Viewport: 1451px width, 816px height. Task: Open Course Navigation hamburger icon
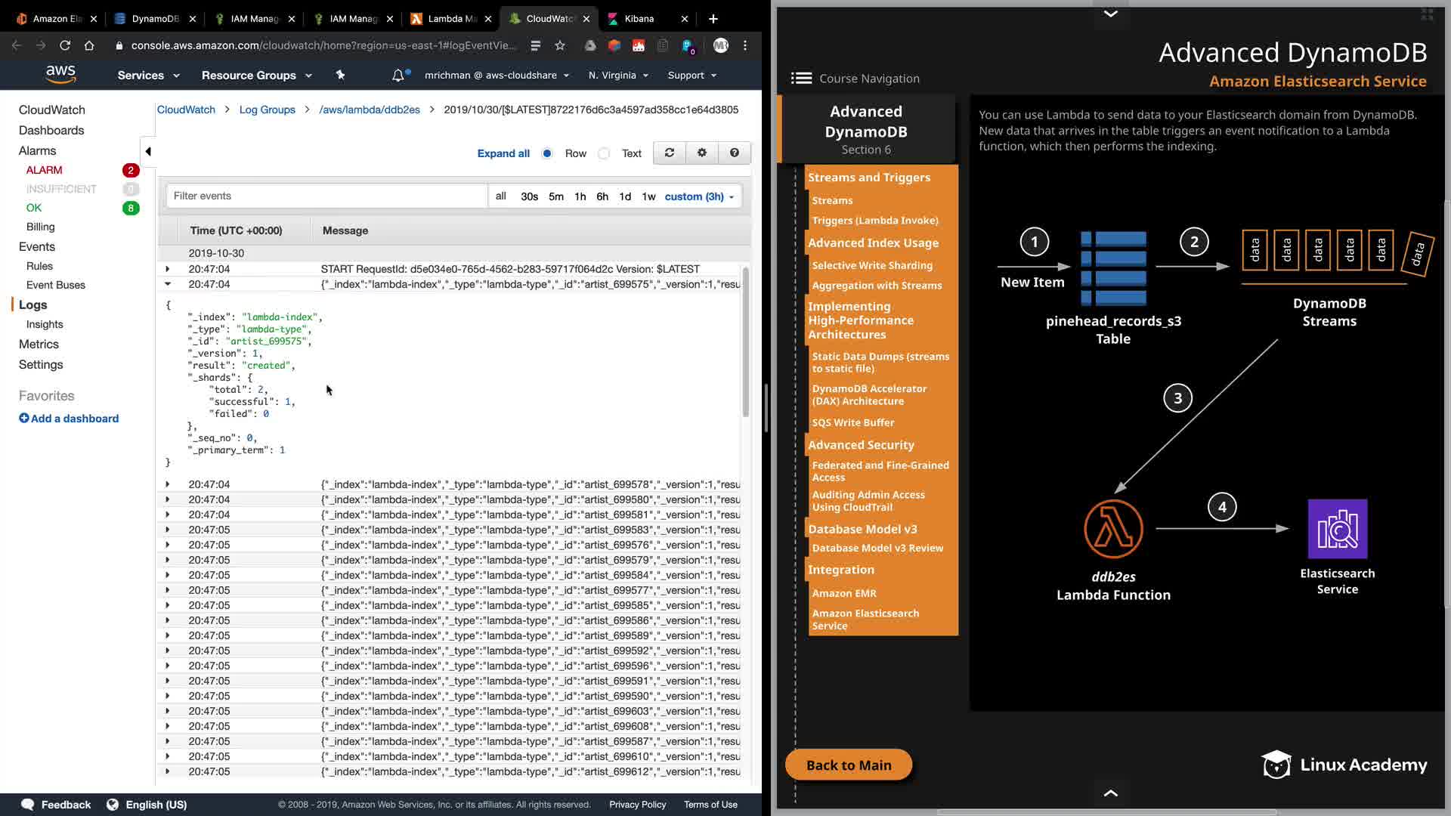[x=801, y=79]
